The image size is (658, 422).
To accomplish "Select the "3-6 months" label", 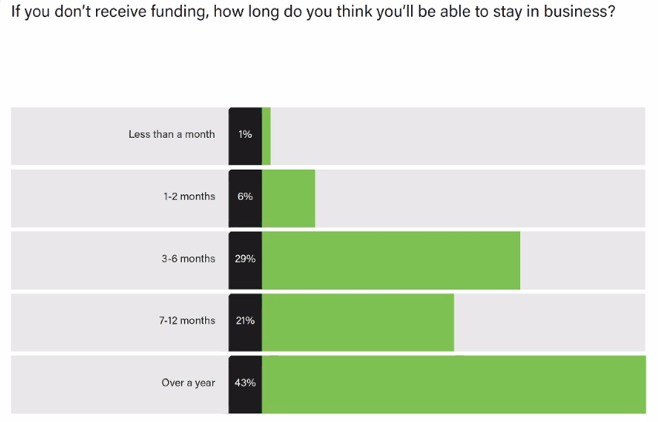I will (x=188, y=259).
